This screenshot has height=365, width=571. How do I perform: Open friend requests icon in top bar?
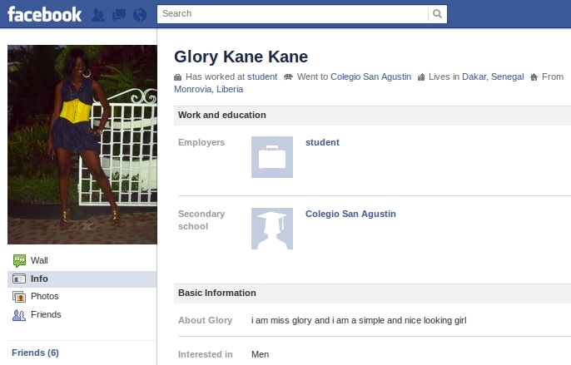click(98, 15)
